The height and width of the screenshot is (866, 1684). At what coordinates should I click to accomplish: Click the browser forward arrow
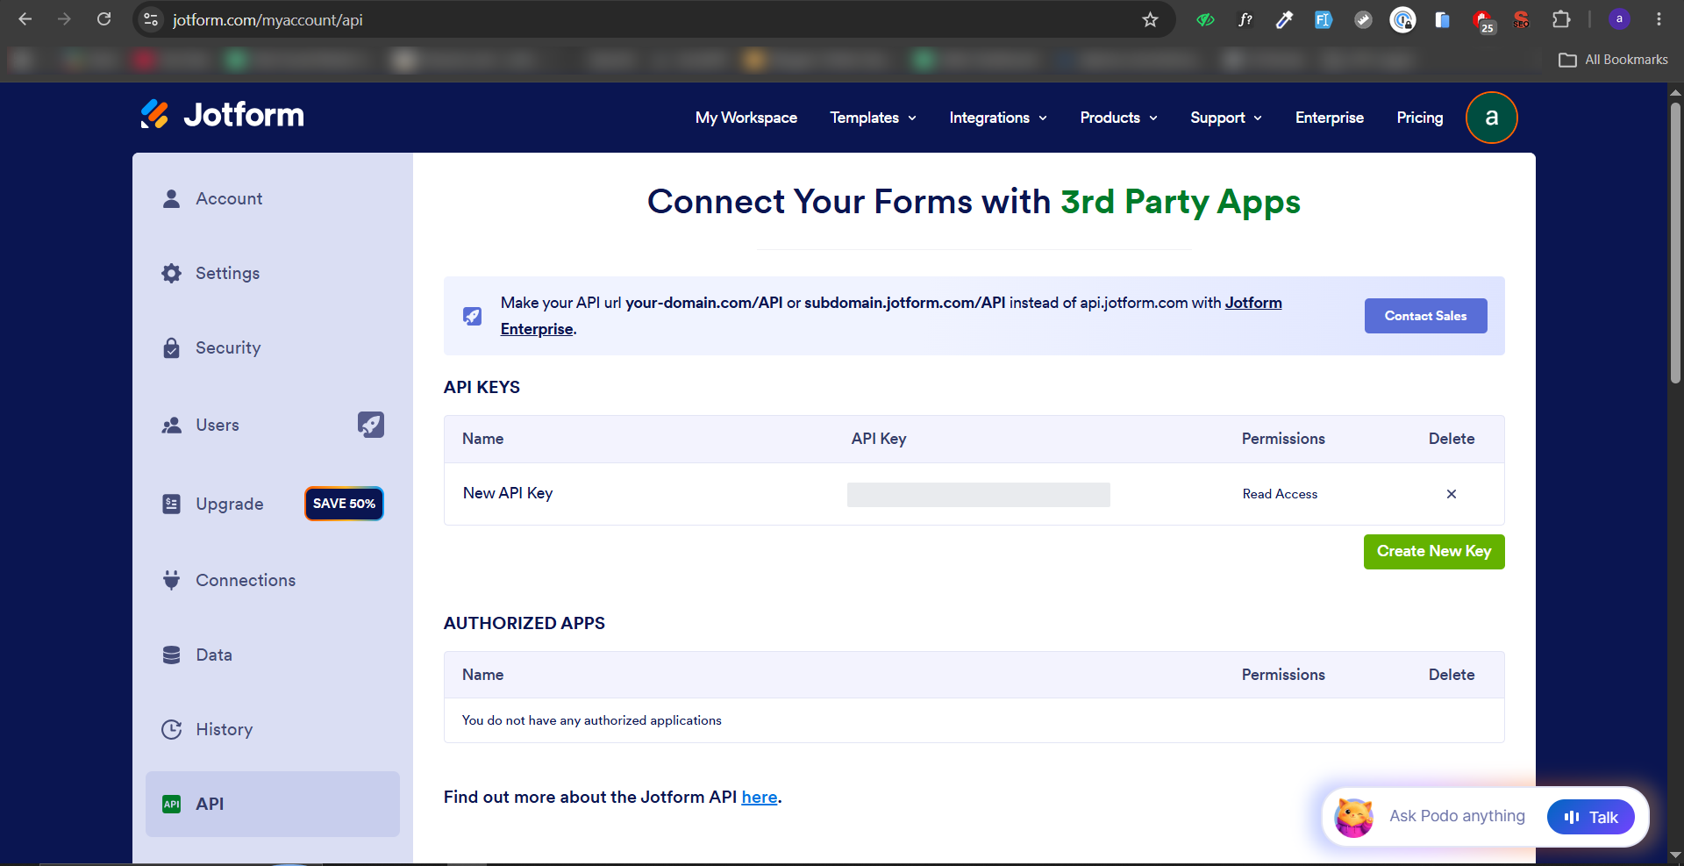[x=64, y=19]
